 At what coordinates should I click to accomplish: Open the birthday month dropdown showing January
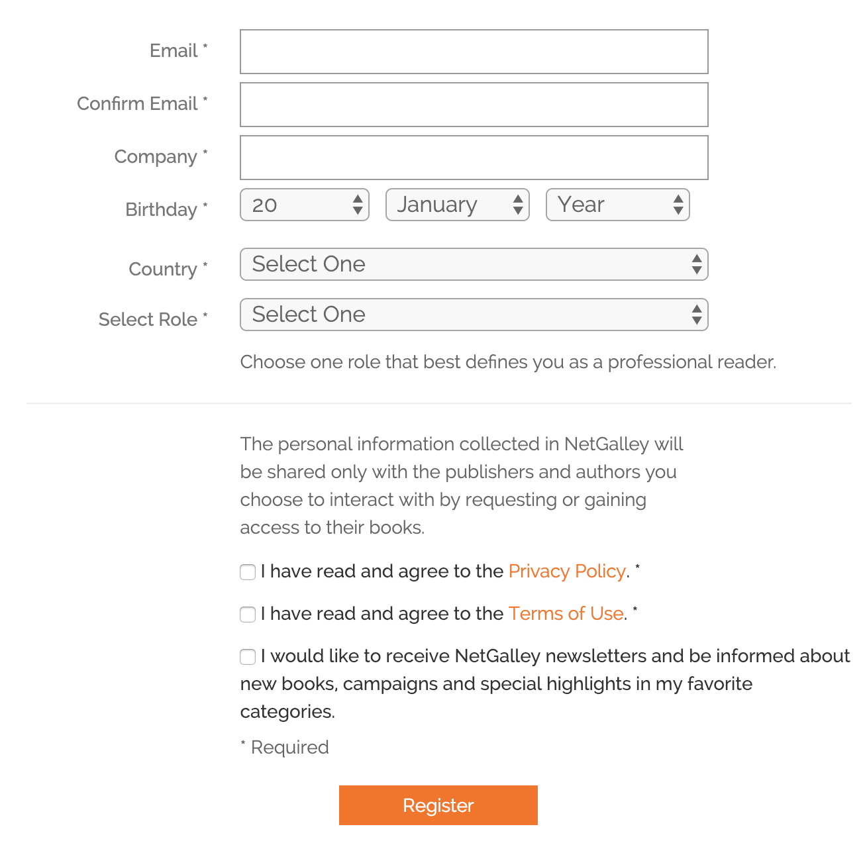coord(457,205)
